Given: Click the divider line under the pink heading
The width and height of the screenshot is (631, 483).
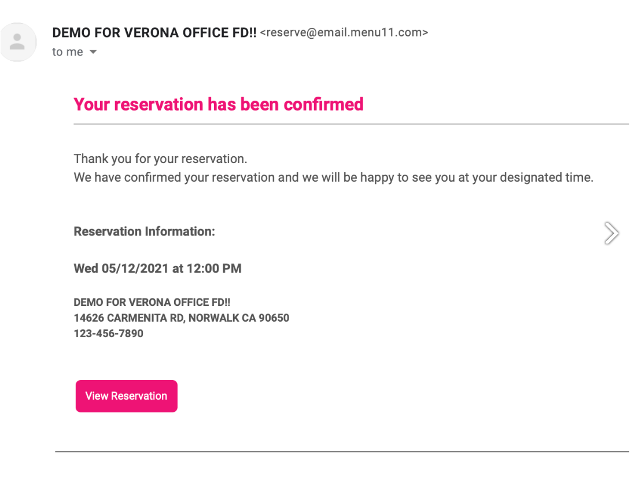Looking at the screenshot, I should pos(351,124).
